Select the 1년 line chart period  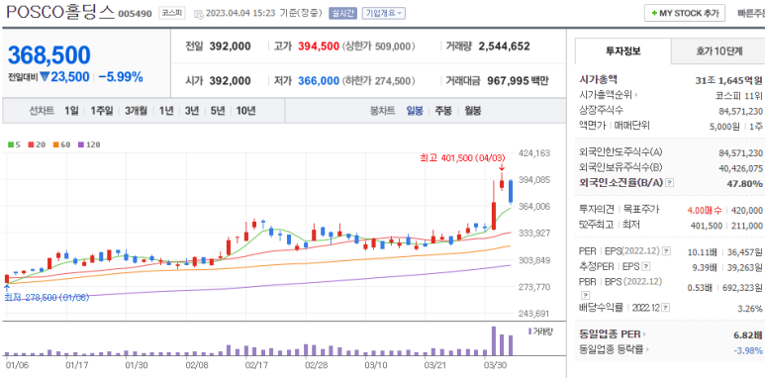166,111
